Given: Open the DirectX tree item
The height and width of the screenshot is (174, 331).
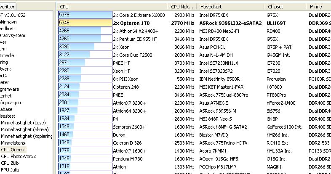Looking at the screenshot, I should (x=4, y=76).
